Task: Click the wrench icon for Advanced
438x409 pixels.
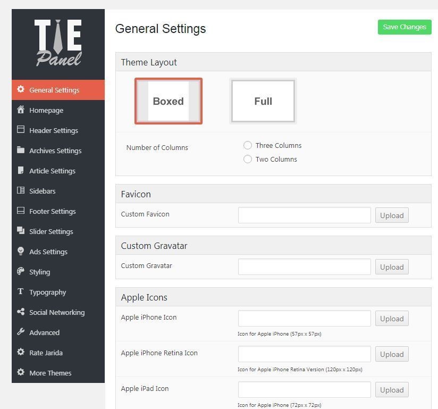Action: 21,332
